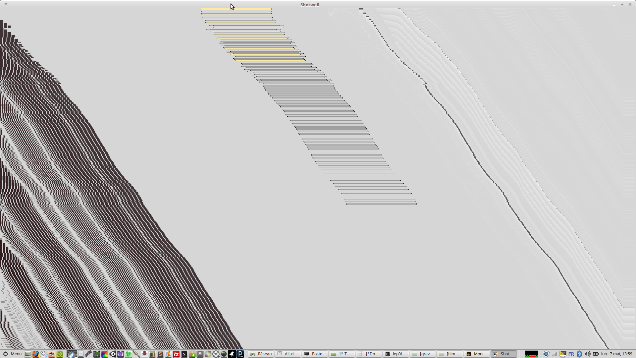Open the Sublime Text launcher icon

[x=160, y=354]
